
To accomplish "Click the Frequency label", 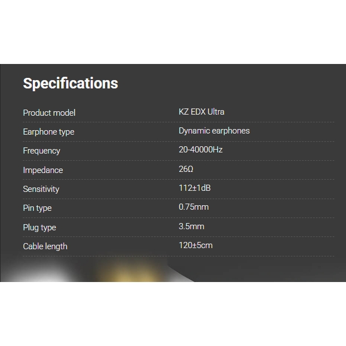I will (42, 151).
